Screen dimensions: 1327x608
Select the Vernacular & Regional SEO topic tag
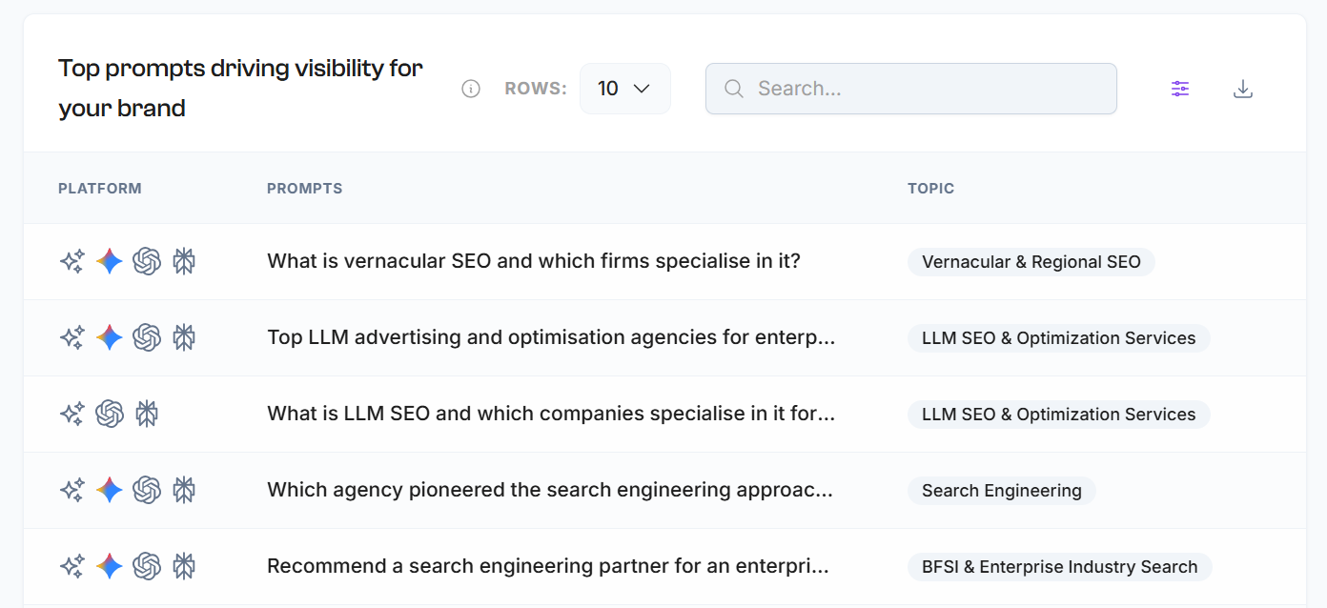tap(1031, 262)
